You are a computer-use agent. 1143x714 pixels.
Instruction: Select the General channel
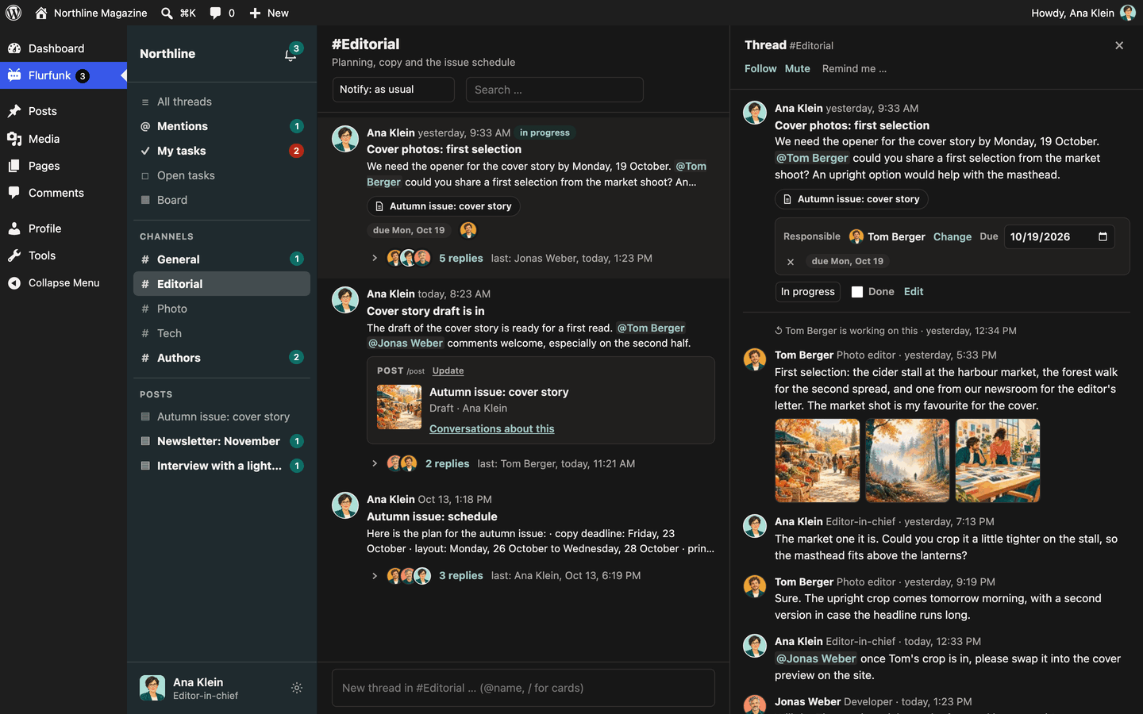(221, 259)
